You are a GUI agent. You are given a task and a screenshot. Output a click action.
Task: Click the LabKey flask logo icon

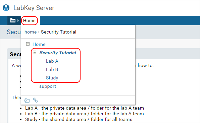tap(6, 8)
